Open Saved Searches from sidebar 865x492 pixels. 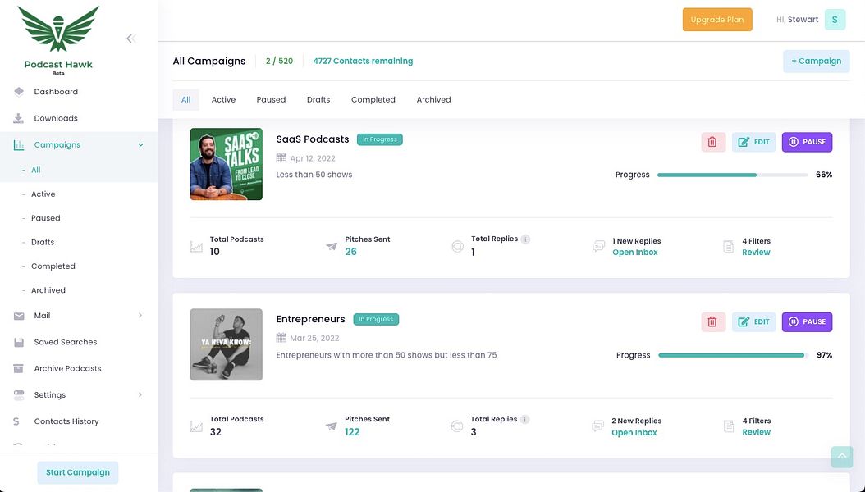66,342
